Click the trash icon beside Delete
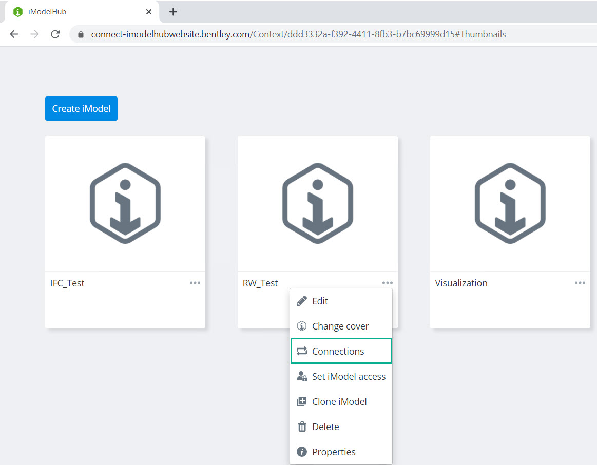 pos(302,427)
